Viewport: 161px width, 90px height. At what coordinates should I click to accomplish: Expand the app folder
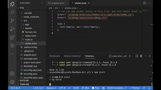(31, 24)
